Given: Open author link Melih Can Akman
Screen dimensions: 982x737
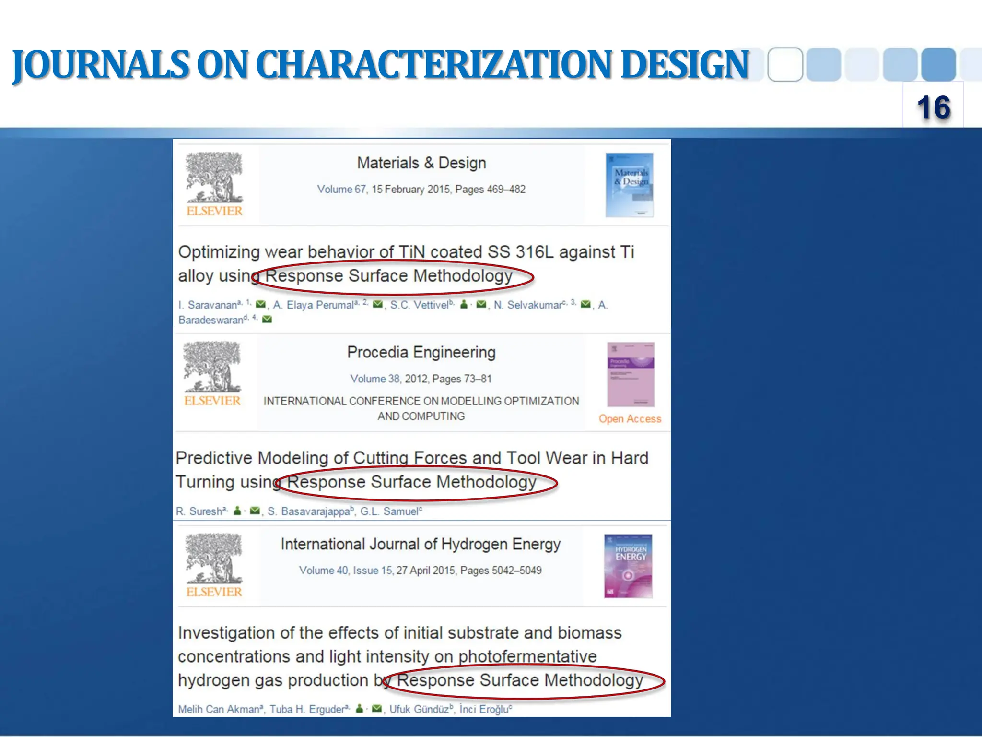Looking at the screenshot, I should (x=220, y=709).
